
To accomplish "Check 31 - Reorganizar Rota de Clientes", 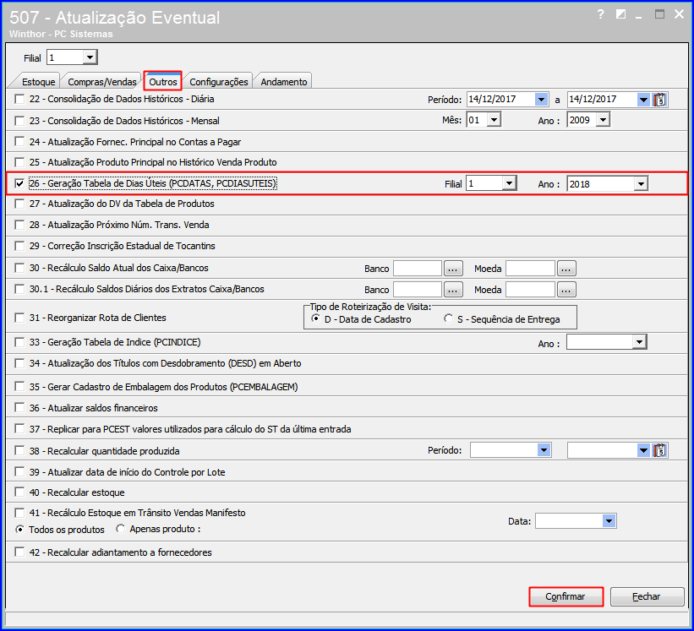I will (19, 318).
